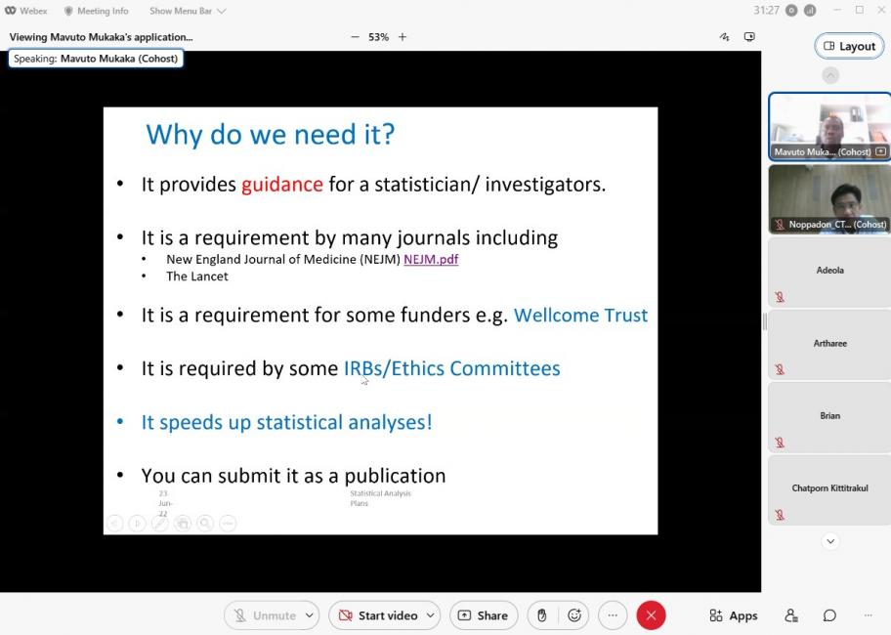Click the recording indicator icon next to timer
891x635 pixels.
coord(791,11)
